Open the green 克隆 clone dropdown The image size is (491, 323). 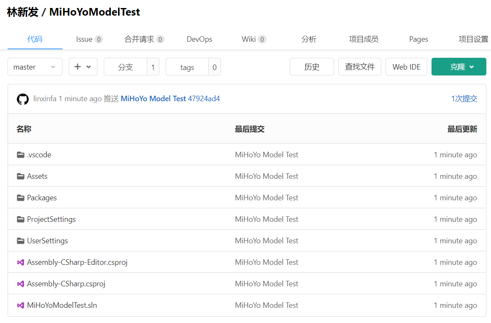(459, 67)
